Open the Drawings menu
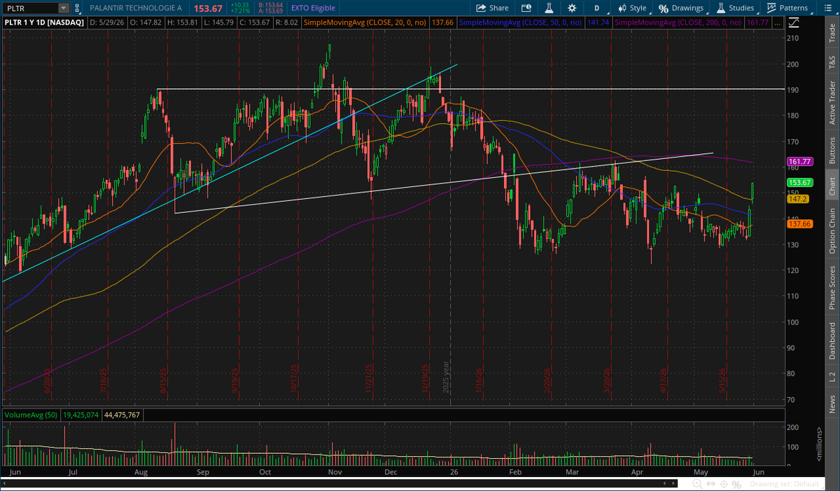This screenshot has height=491, width=840. tap(680, 8)
